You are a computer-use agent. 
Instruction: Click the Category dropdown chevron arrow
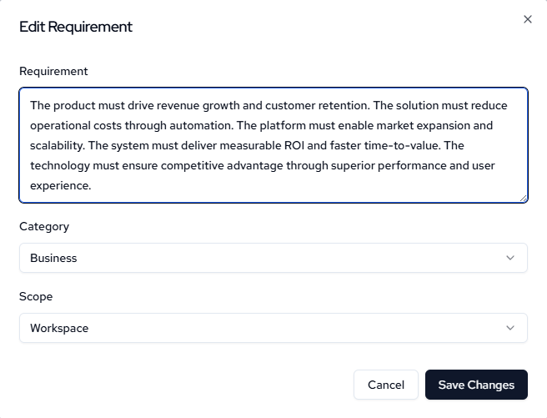tap(510, 258)
